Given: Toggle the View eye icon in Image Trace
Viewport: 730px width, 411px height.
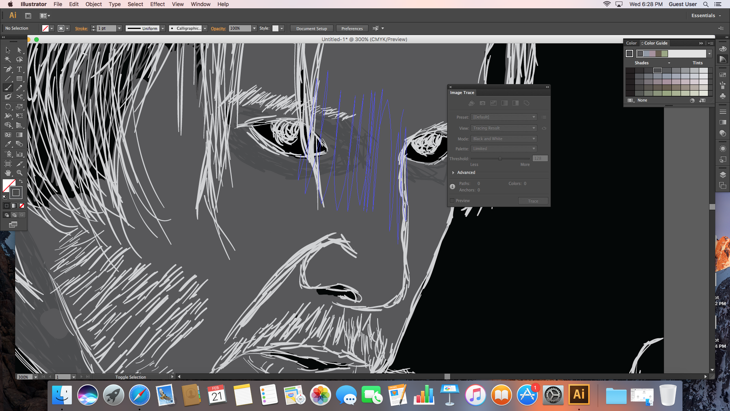Looking at the screenshot, I should point(544,128).
